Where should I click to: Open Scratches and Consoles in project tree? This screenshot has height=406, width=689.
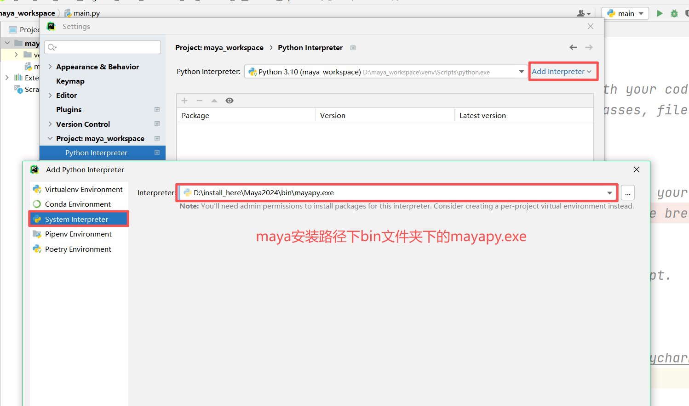click(x=27, y=89)
